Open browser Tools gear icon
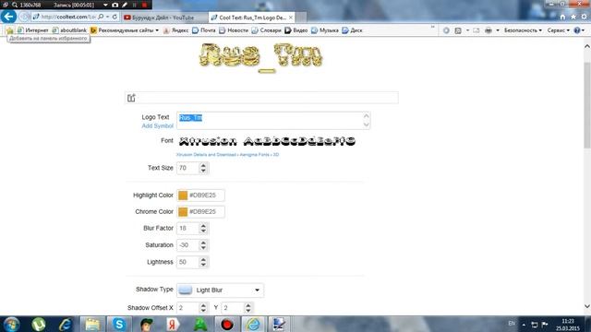The width and height of the screenshot is (591, 332). click(x=585, y=17)
